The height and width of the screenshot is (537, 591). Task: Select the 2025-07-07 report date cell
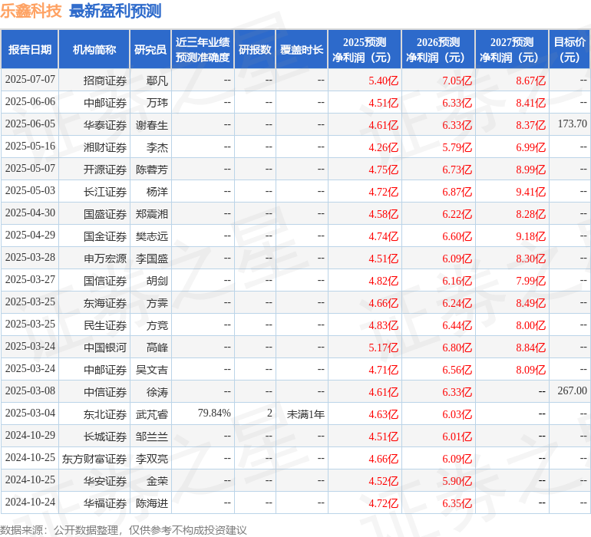coord(30,80)
